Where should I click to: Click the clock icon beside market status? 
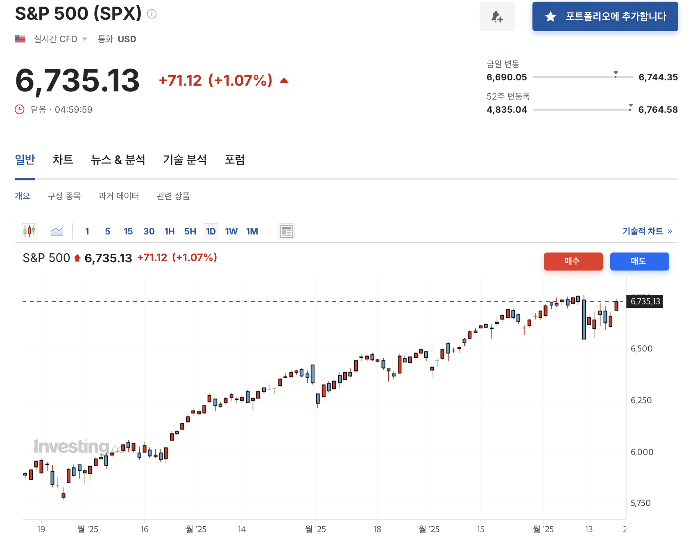tap(19, 109)
